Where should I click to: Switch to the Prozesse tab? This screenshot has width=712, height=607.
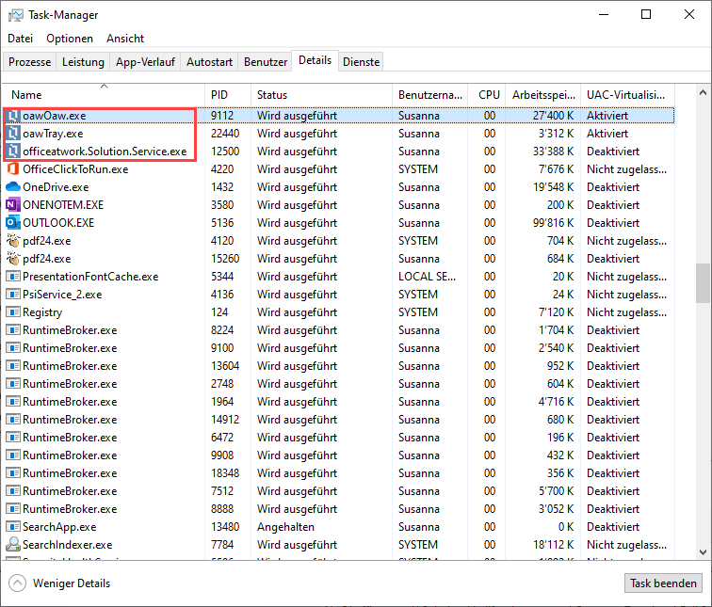point(29,62)
